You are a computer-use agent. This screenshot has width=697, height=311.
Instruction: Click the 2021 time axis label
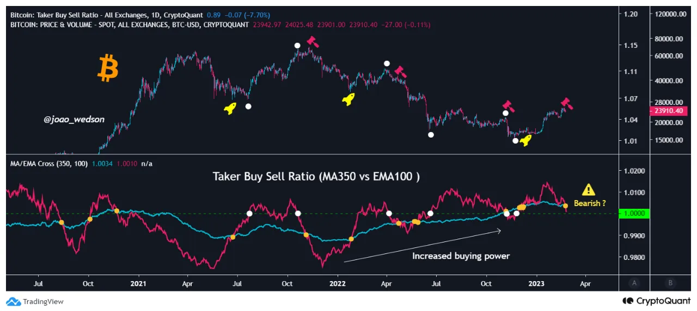(x=138, y=283)
